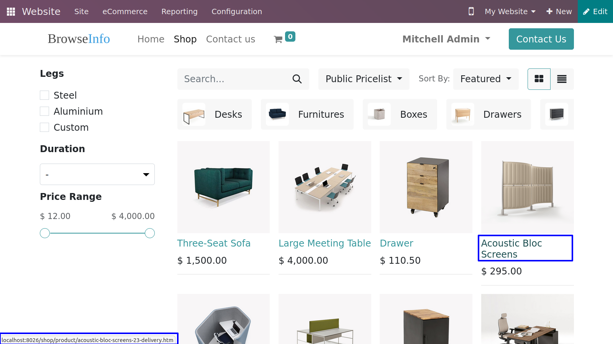Click the teal Contact Us button
This screenshot has height=344, width=613.
coord(541,39)
